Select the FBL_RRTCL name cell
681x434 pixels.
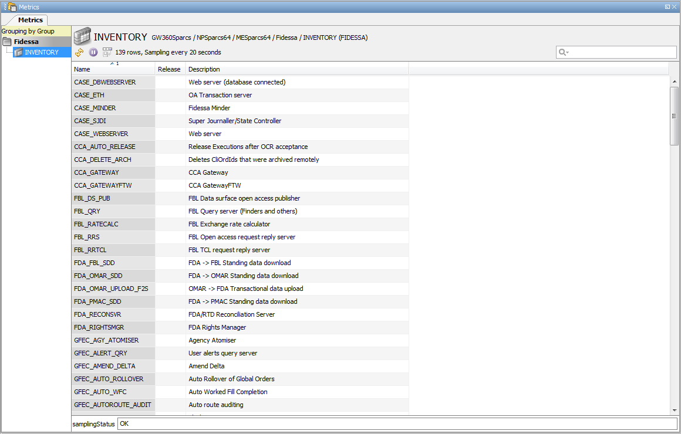[x=113, y=250]
